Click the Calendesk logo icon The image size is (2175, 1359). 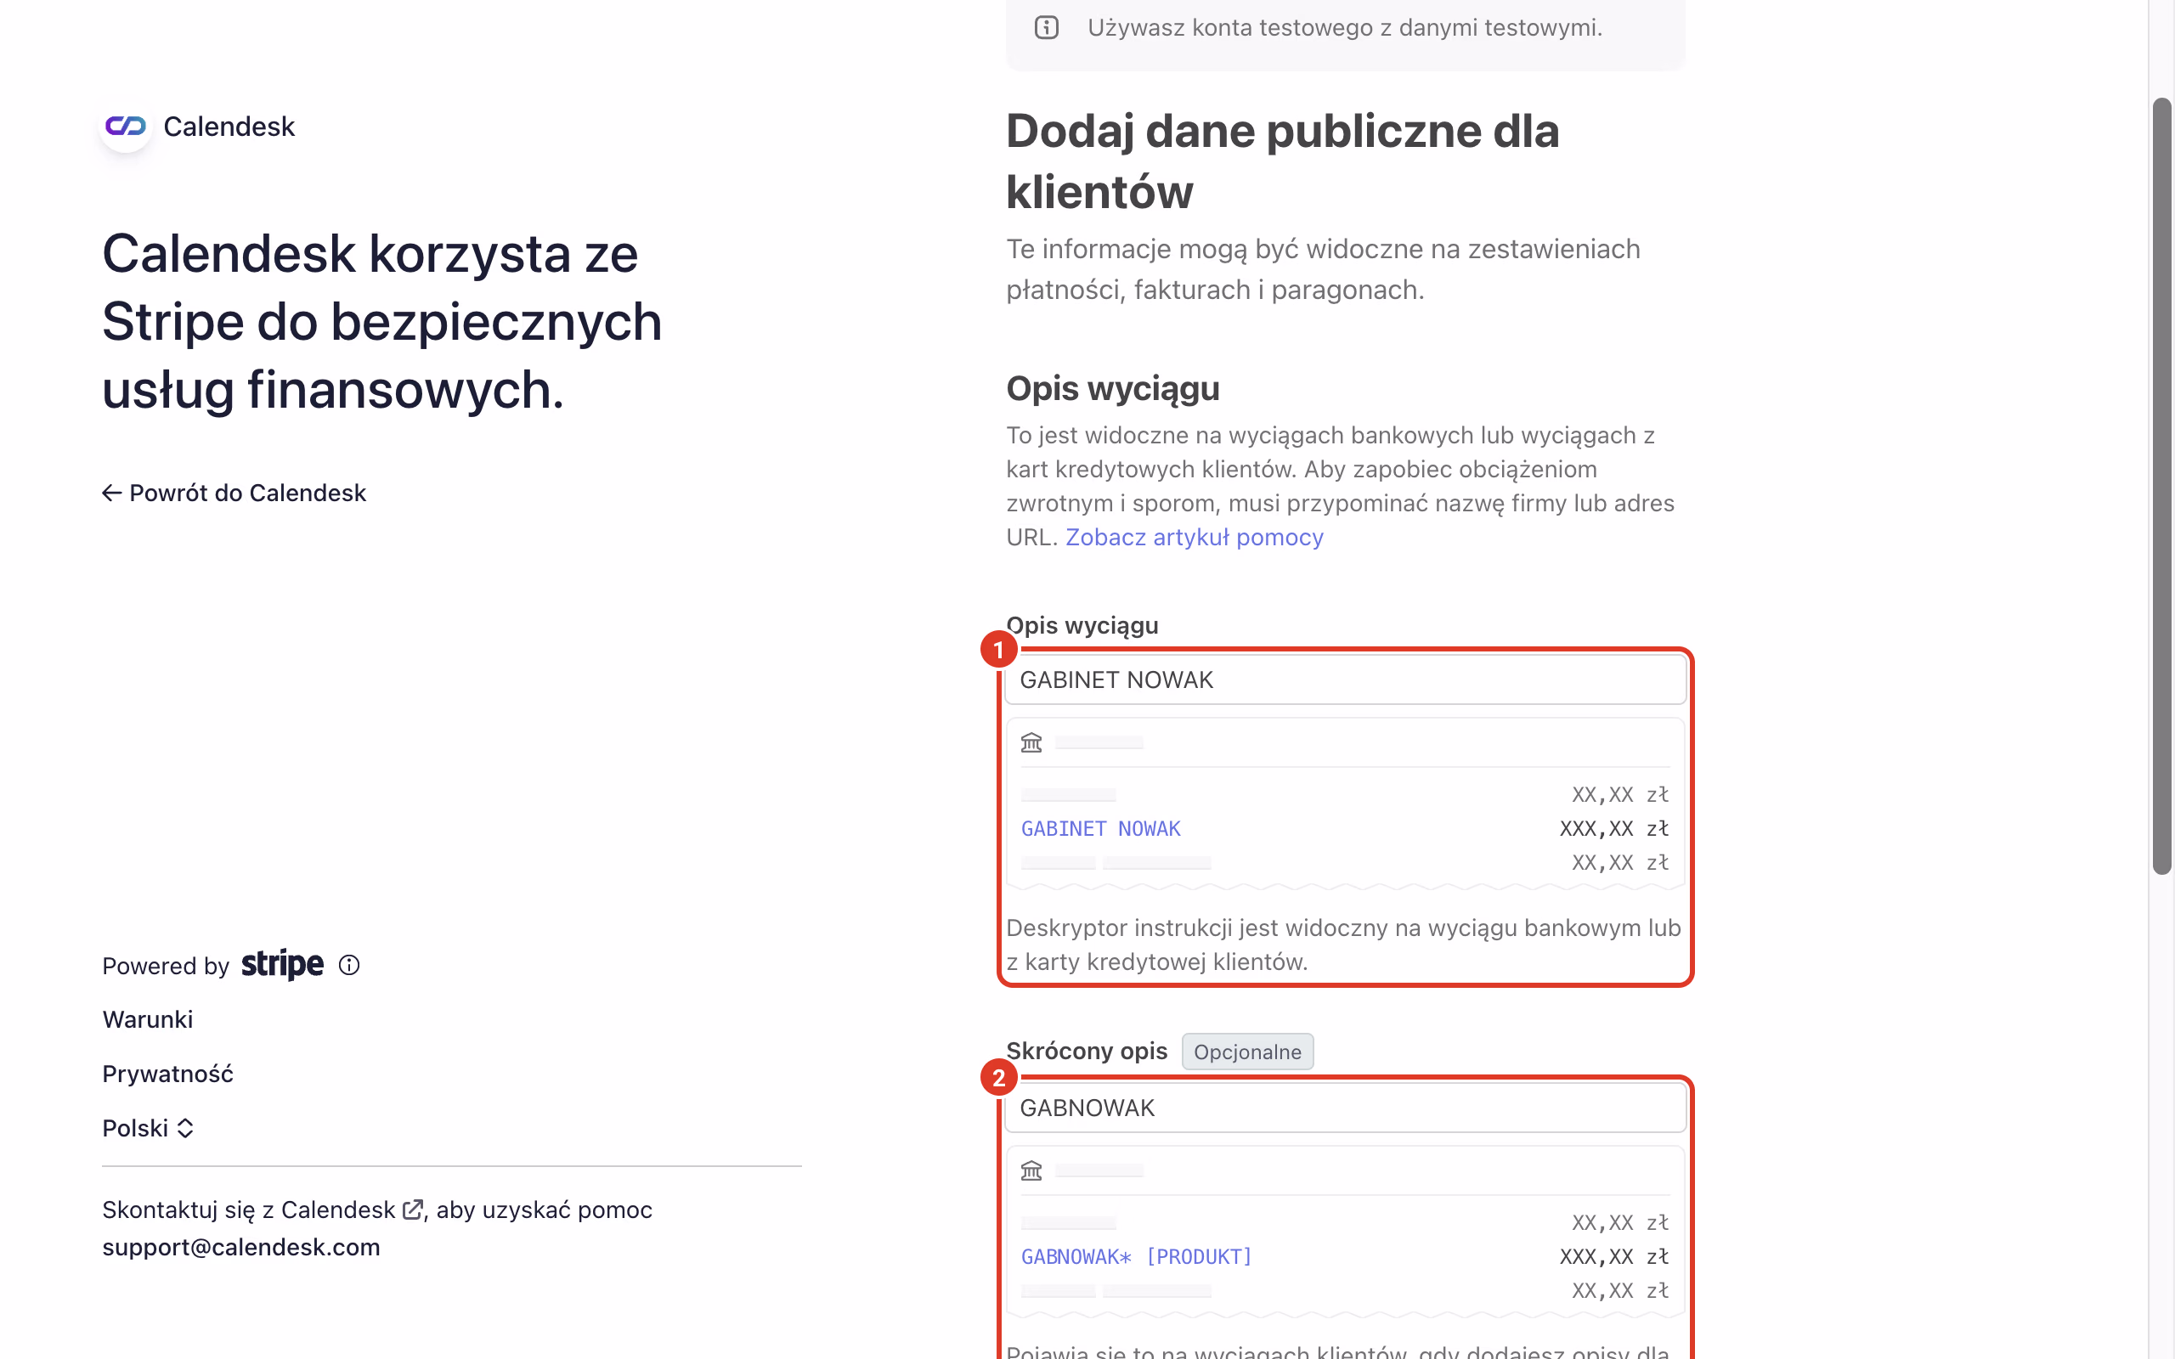pos(125,127)
